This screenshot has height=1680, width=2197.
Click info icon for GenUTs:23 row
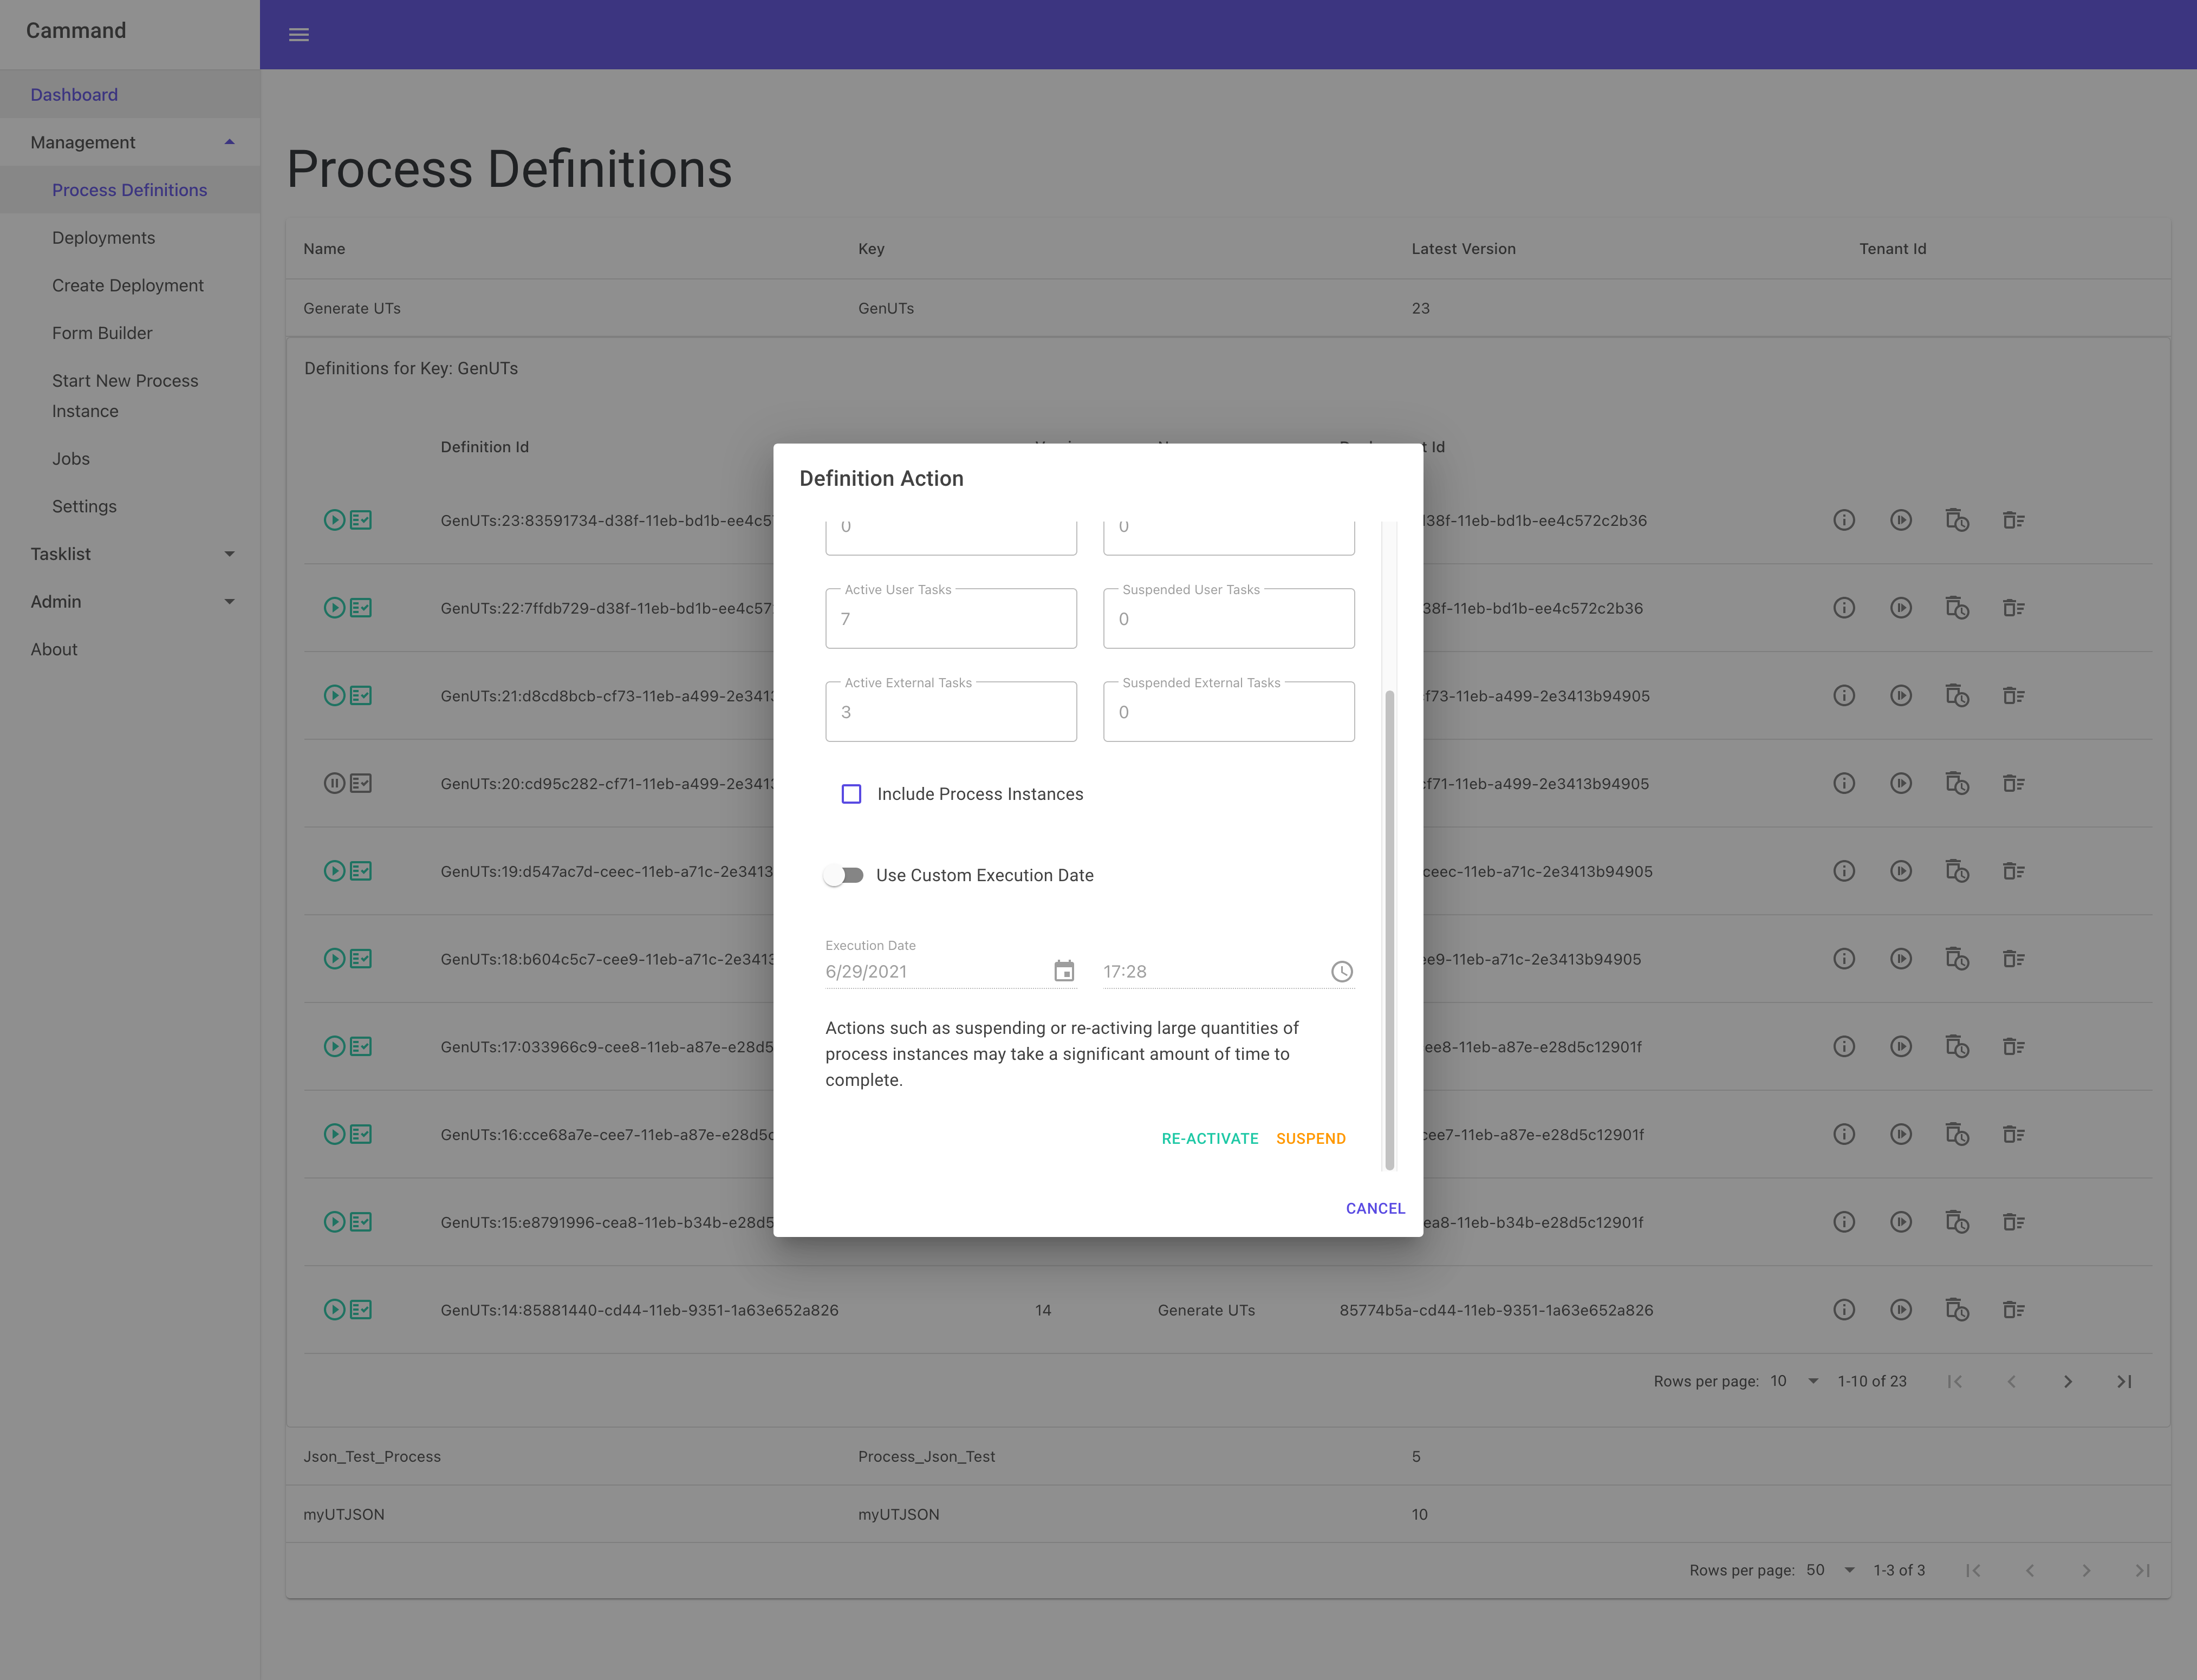pyautogui.click(x=1843, y=520)
